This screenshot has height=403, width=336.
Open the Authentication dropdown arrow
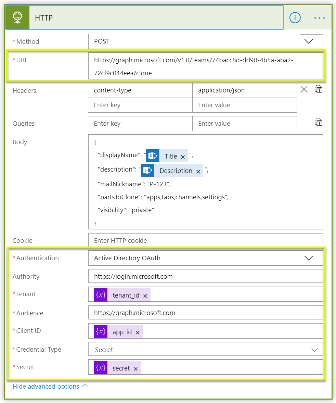coord(309,258)
